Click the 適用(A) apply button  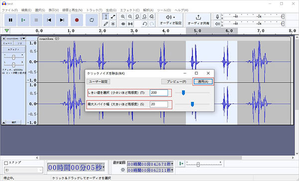pyautogui.click(x=203, y=82)
